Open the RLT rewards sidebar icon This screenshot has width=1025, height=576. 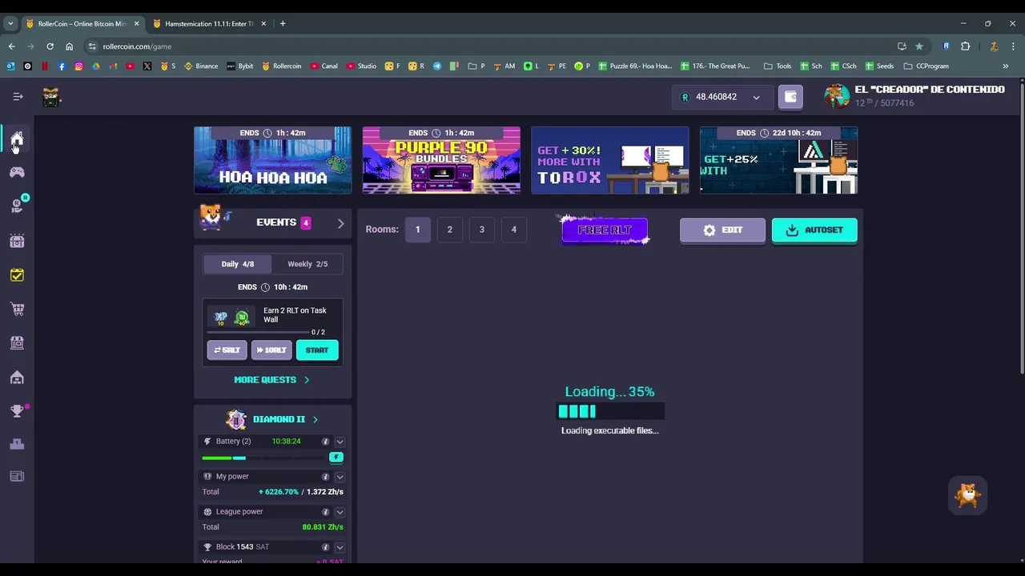17,206
